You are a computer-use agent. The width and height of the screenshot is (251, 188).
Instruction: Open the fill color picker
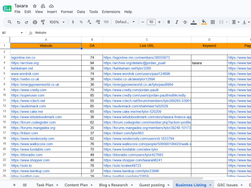(204, 22)
